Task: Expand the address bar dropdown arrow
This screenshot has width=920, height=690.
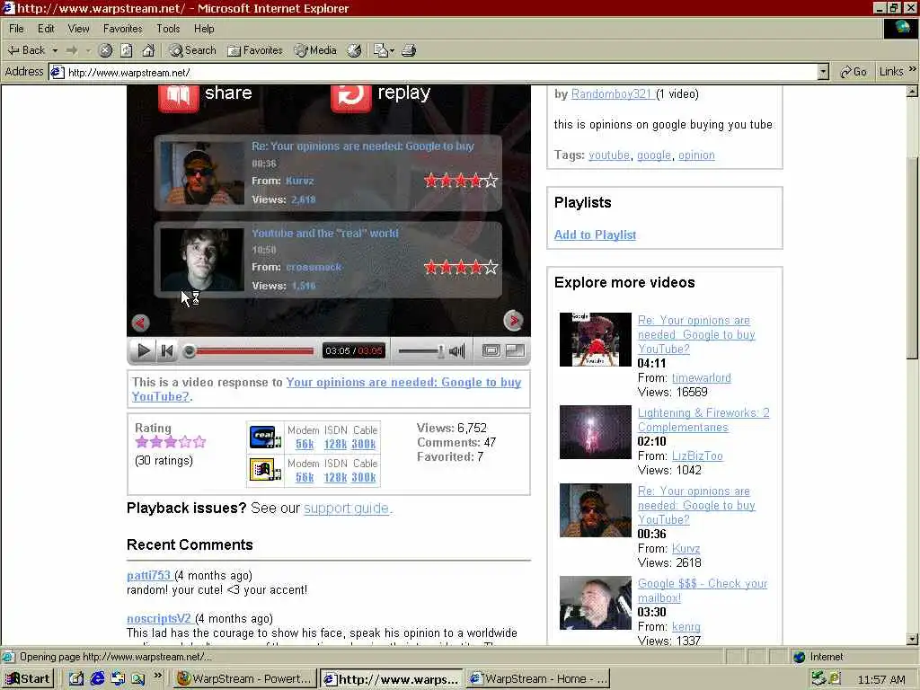Action: point(823,72)
